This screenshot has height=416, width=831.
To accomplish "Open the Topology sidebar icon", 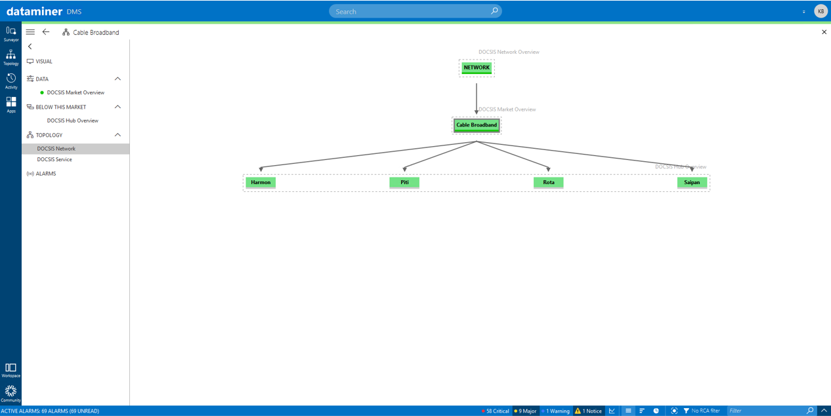I will click(11, 58).
